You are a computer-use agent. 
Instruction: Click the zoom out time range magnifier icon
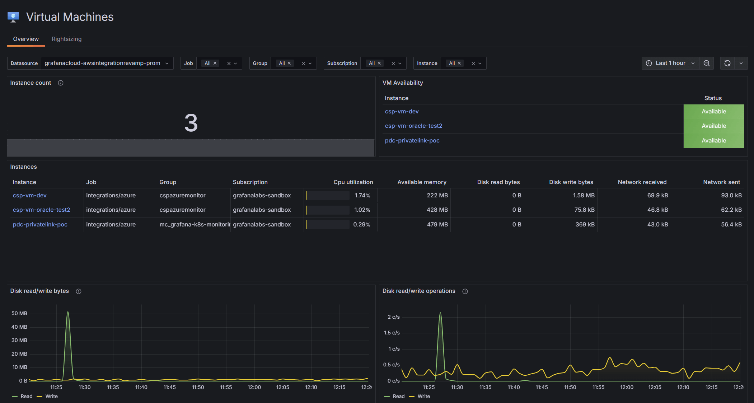click(x=707, y=63)
